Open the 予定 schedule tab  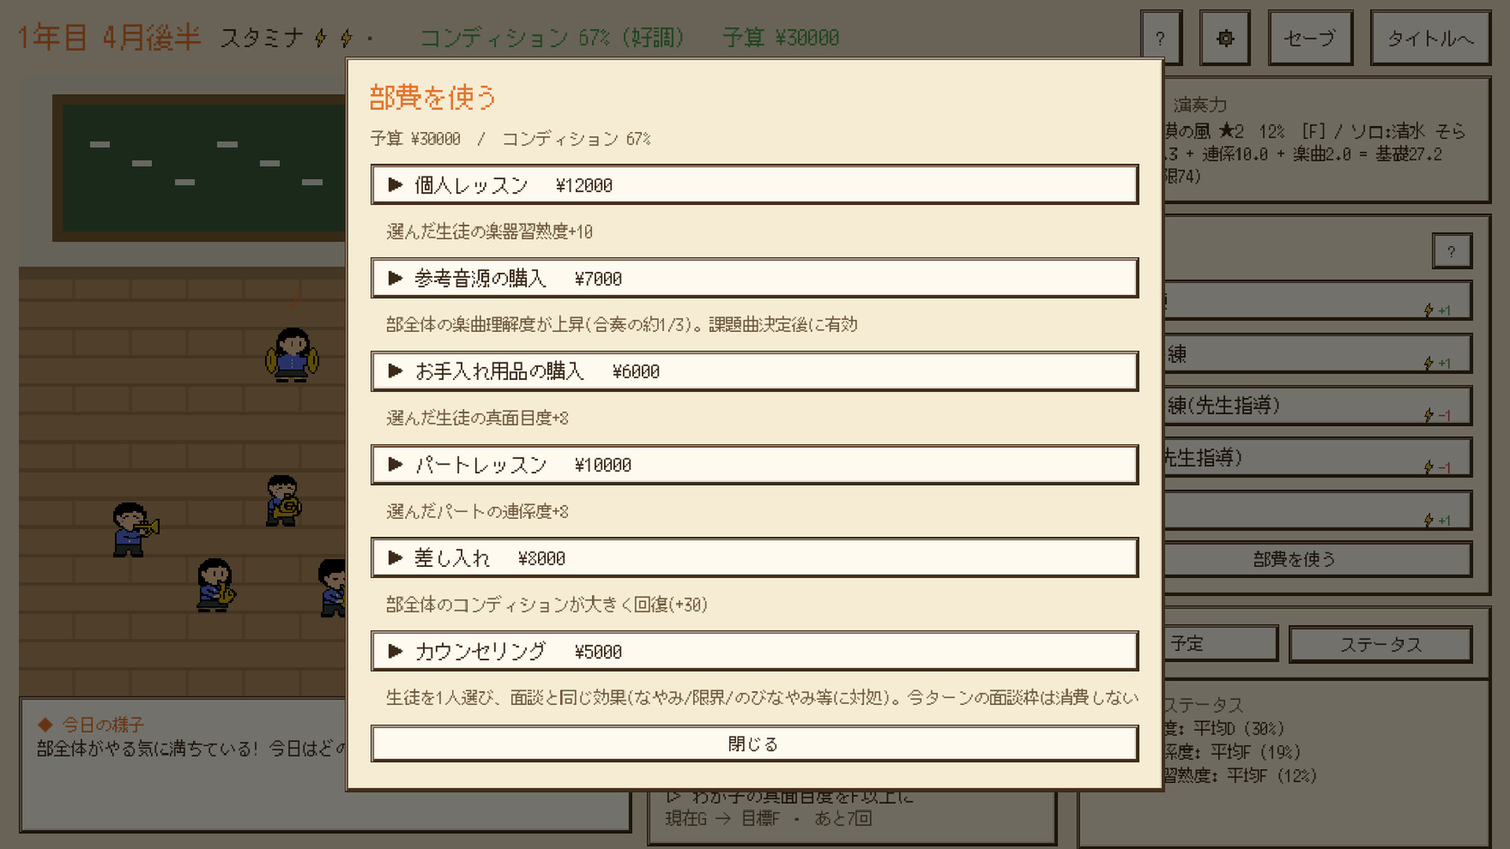pyautogui.click(x=1220, y=644)
